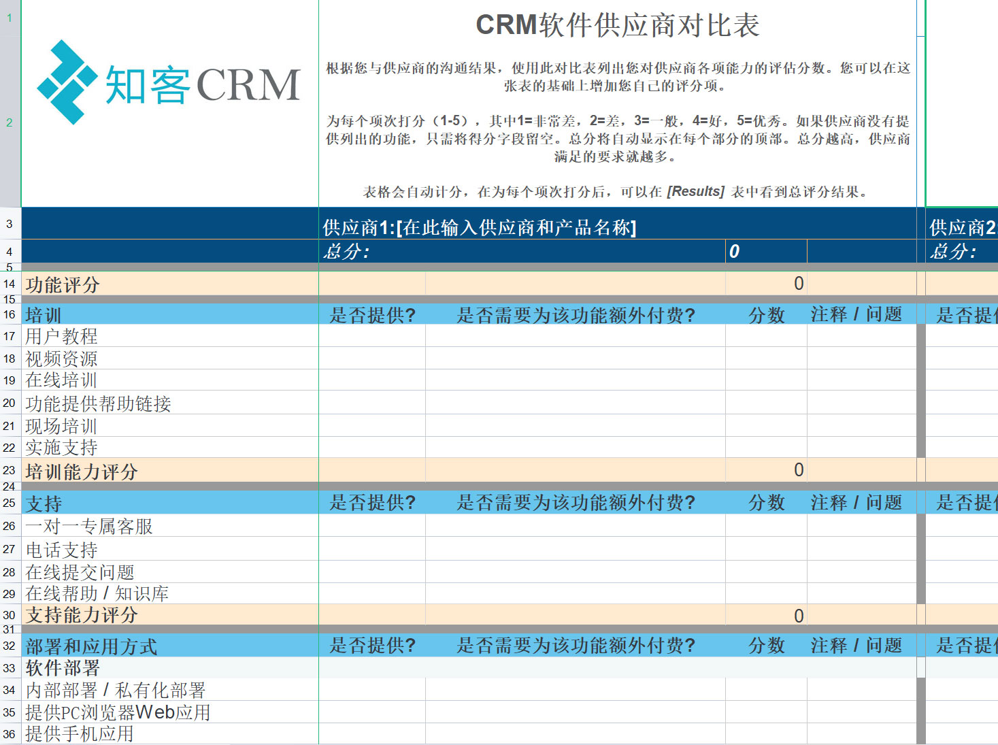
Task: Select row header 32
Action: [x=10, y=646]
